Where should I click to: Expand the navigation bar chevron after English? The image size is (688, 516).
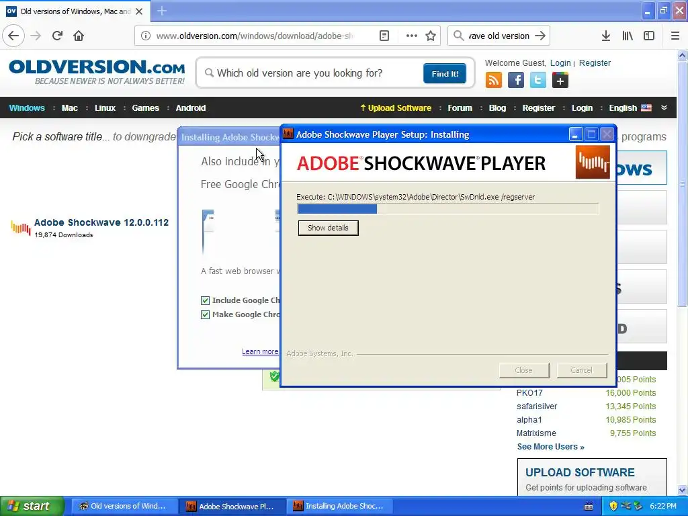[x=664, y=107]
